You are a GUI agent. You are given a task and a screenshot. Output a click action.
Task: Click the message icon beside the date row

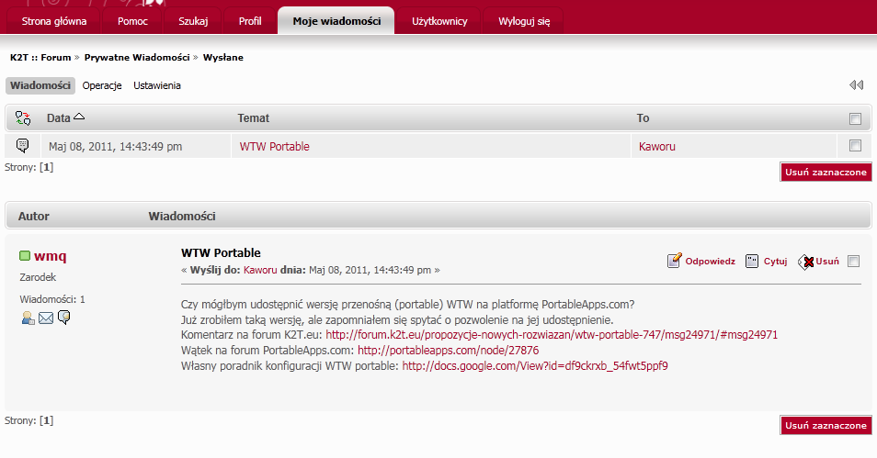[x=23, y=146]
